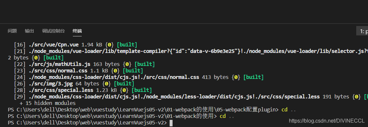Click the prompt path ending 01-webpack的使用>
368x127 pixels.
(112, 116)
